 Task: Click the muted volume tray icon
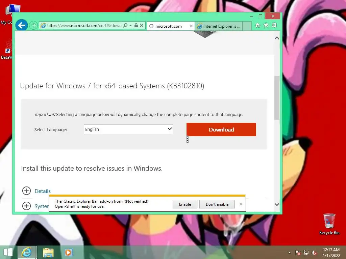tap(314, 253)
